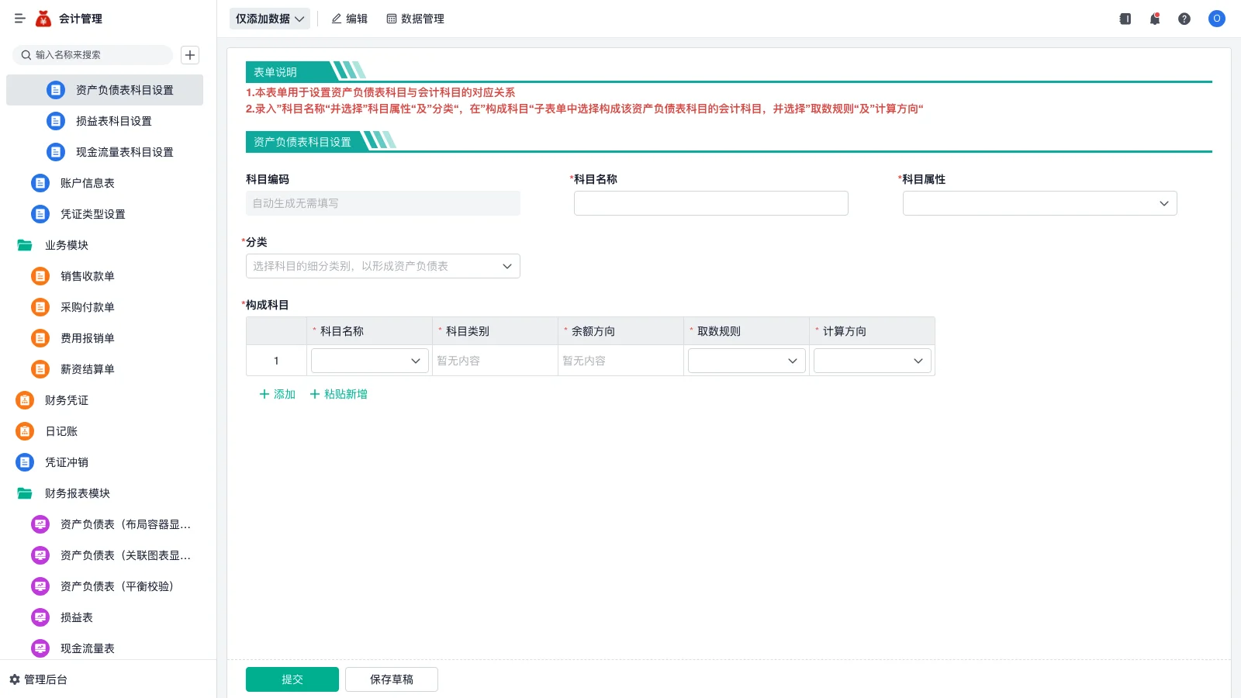Open 数据管理 in the top toolbar
The image size is (1241, 698).
click(416, 19)
